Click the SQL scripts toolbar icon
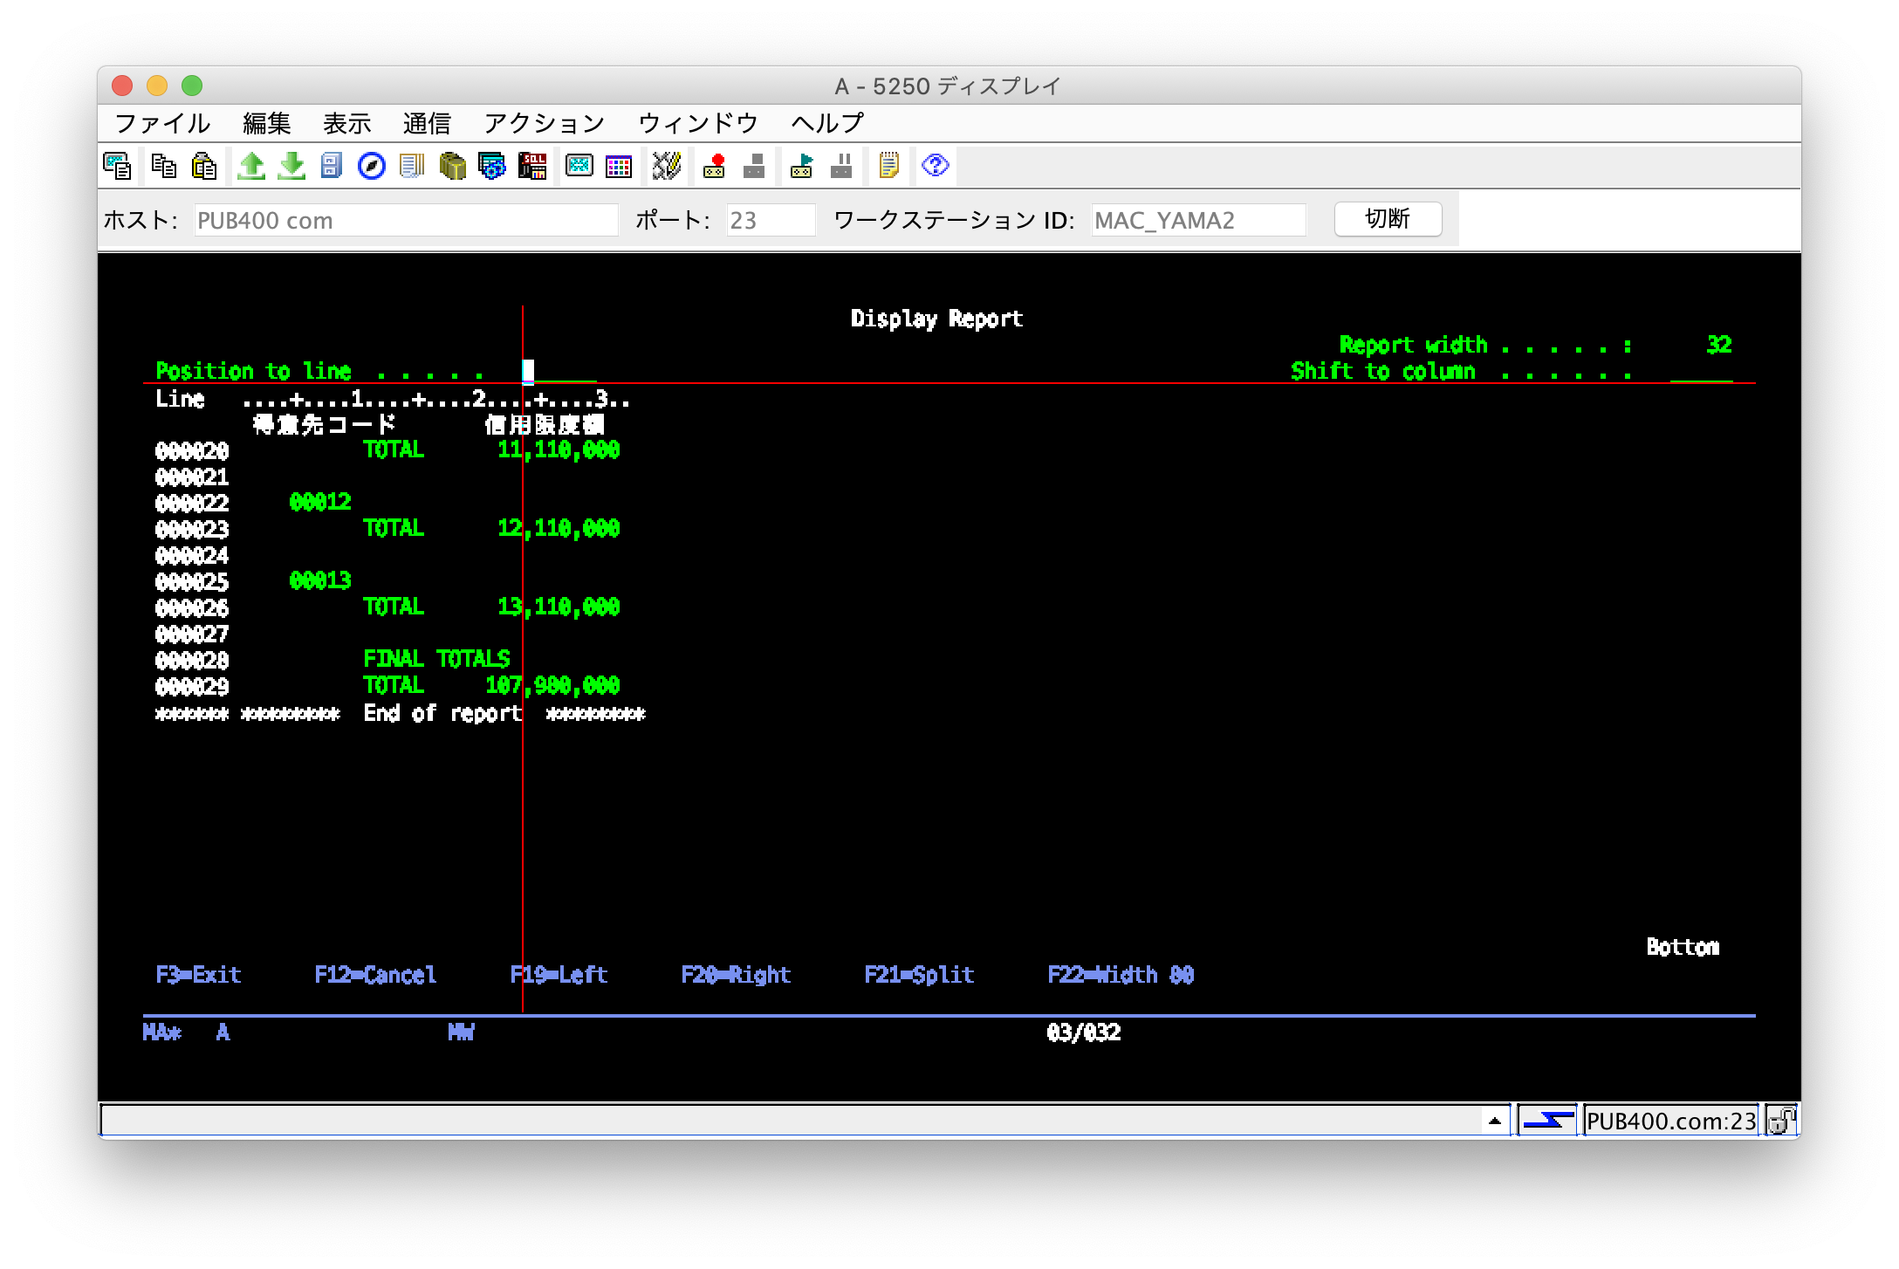 [x=532, y=166]
